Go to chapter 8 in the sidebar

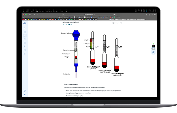[x=25, y=53]
